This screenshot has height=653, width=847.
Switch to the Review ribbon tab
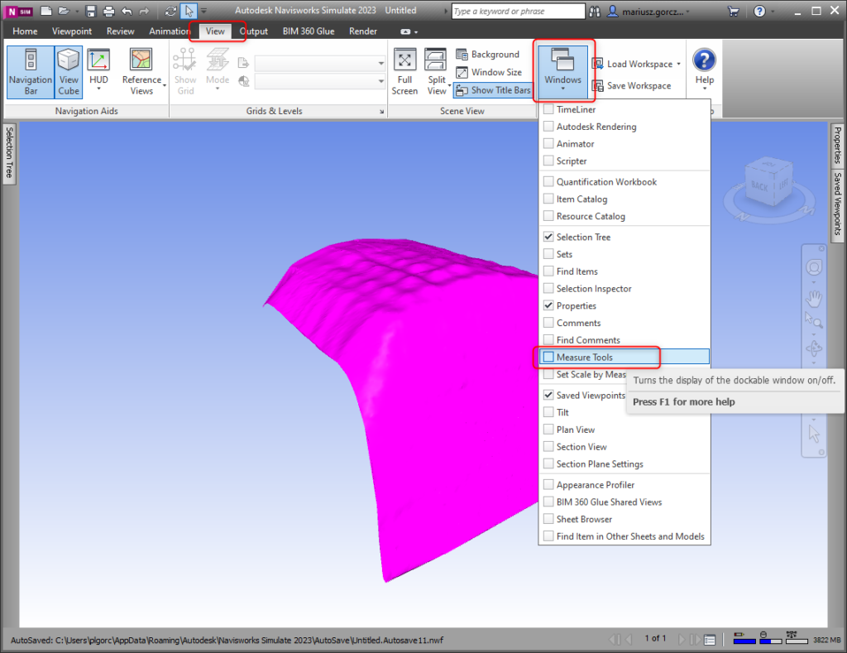(121, 31)
